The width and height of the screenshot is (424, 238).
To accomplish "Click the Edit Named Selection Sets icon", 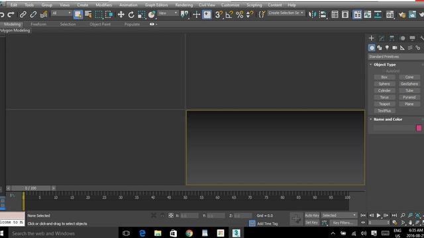I will click(262, 15).
